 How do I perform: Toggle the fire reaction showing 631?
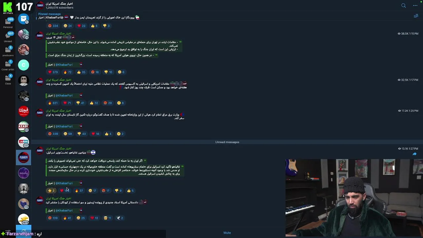click(x=53, y=103)
